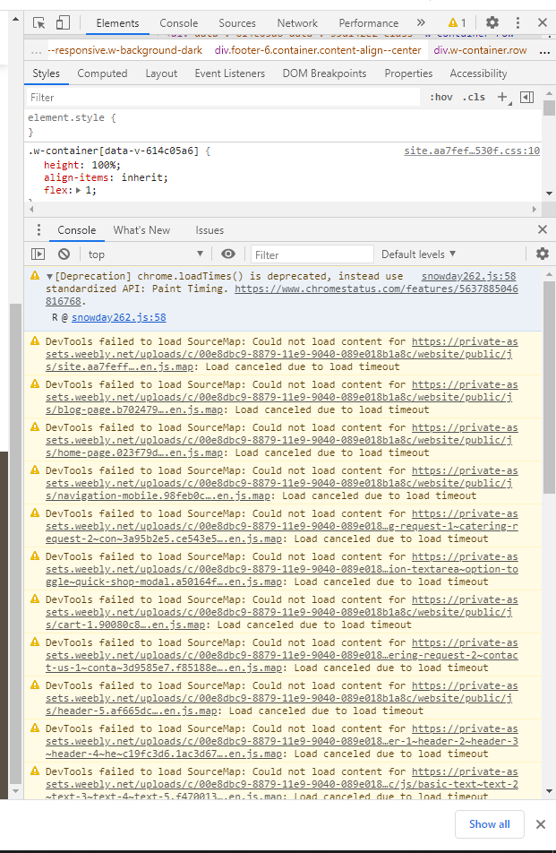Toggle the :hov element state panel
The height and width of the screenshot is (853, 556).
click(x=441, y=97)
